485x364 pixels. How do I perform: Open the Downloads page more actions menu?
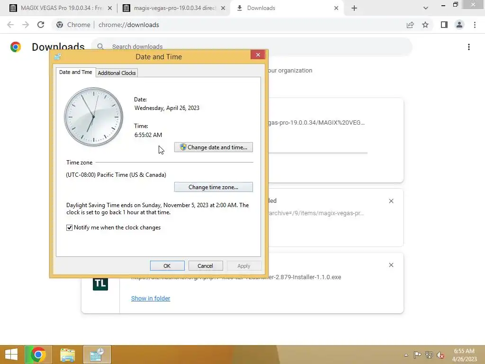coord(469,47)
